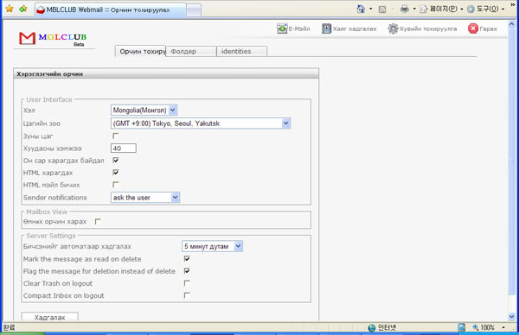The height and width of the screenshot is (335, 519).
Task: Toggle Clear Trash on logout checkbox
Action: tap(187, 283)
